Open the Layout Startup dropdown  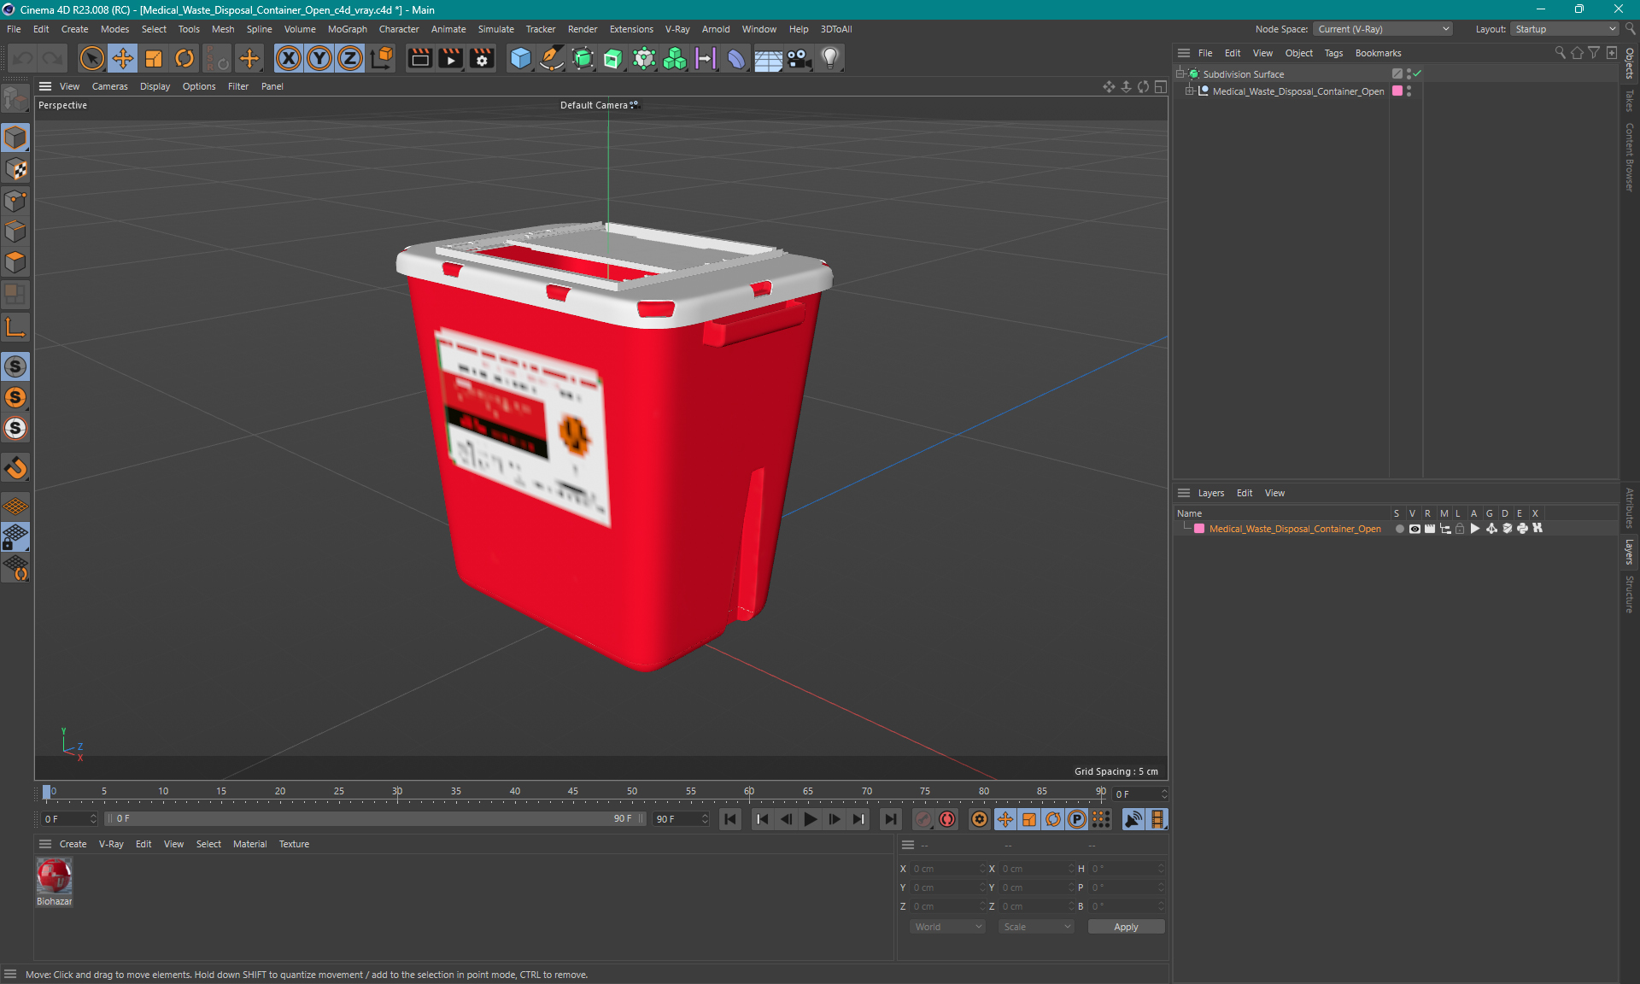click(1566, 29)
